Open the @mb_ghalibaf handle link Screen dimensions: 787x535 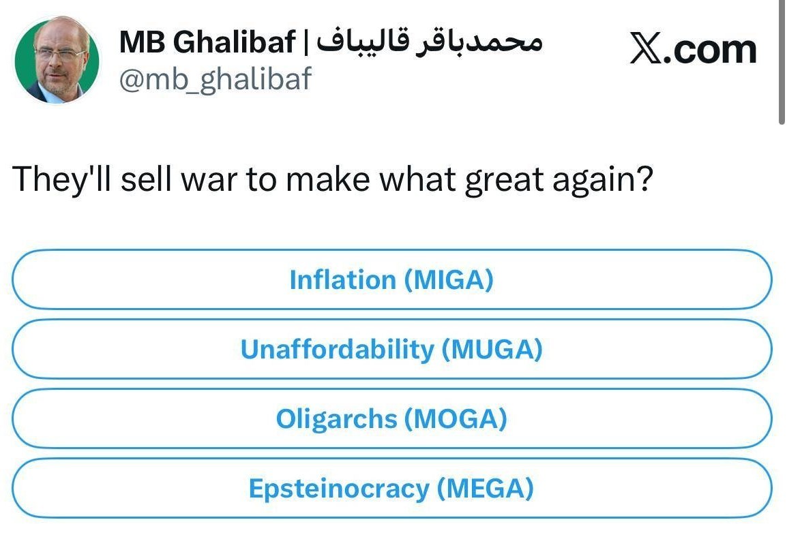point(214,79)
